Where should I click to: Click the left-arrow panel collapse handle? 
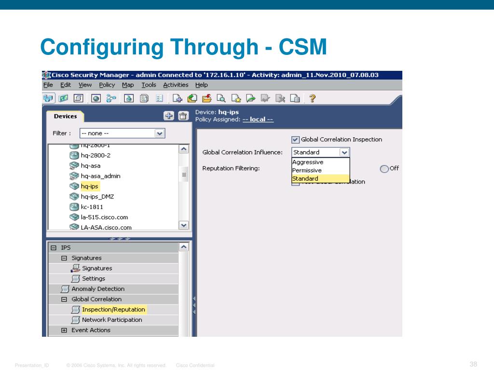coord(194,305)
